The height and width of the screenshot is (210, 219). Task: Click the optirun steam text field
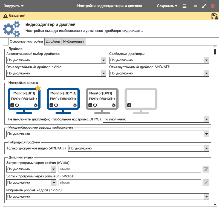(130, 169)
